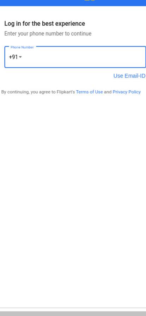
Task: Click the grey bar at screen bottom
Action: (x=73, y=314)
